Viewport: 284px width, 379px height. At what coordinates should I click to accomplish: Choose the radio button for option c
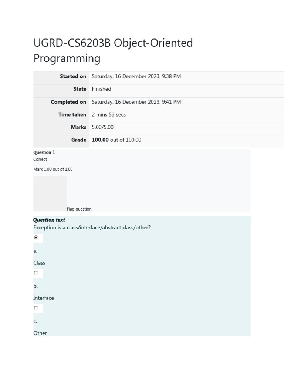tap(36, 308)
